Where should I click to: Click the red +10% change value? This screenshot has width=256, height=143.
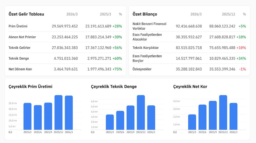241,48
